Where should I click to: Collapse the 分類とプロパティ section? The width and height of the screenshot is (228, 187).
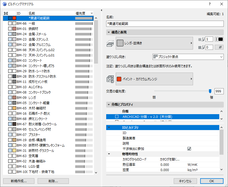[109, 105]
